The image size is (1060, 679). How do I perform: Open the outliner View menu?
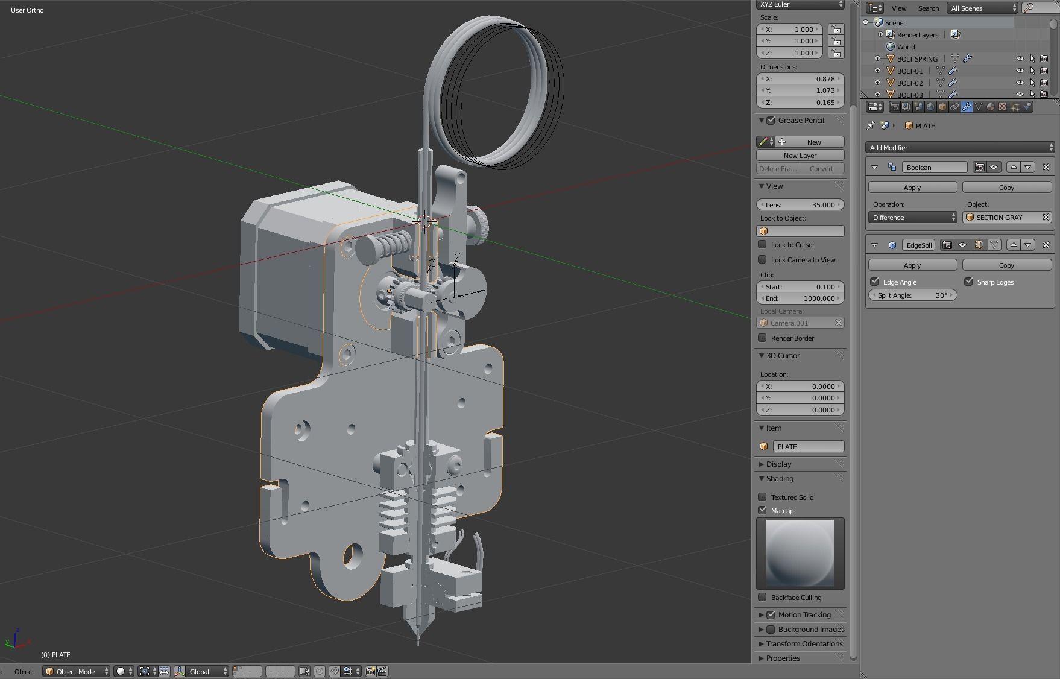click(899, 8)
